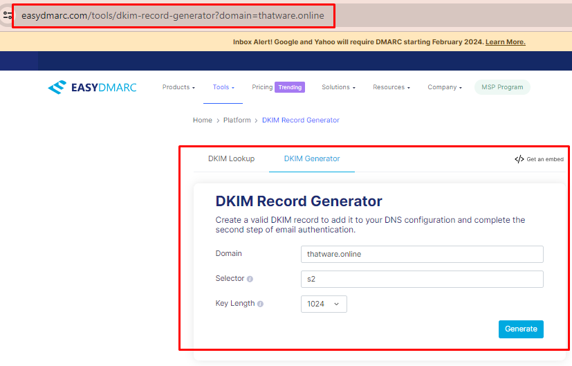
Task: Click the Domain input field
Action: click(422, 255)
